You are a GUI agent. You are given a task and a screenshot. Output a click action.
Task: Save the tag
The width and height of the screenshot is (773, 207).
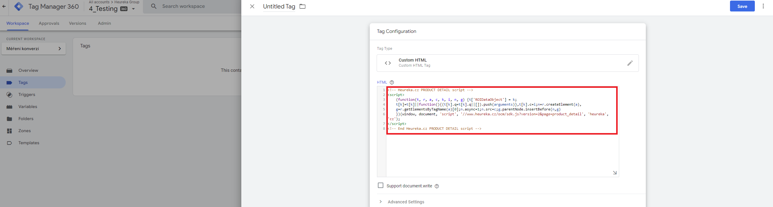(742, 6)
